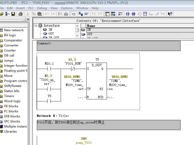Insert an empty box icon
194x145 pixels.
(x=145, y=14)
